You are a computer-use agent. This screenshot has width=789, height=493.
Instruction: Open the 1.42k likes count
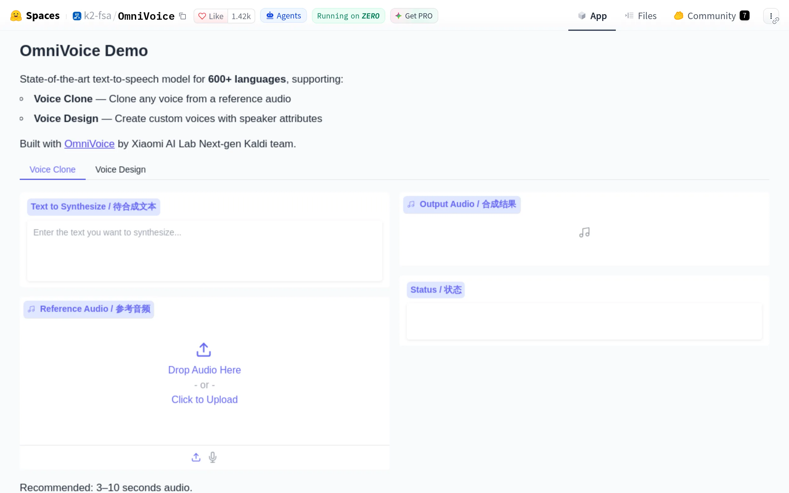pos(241,16)
